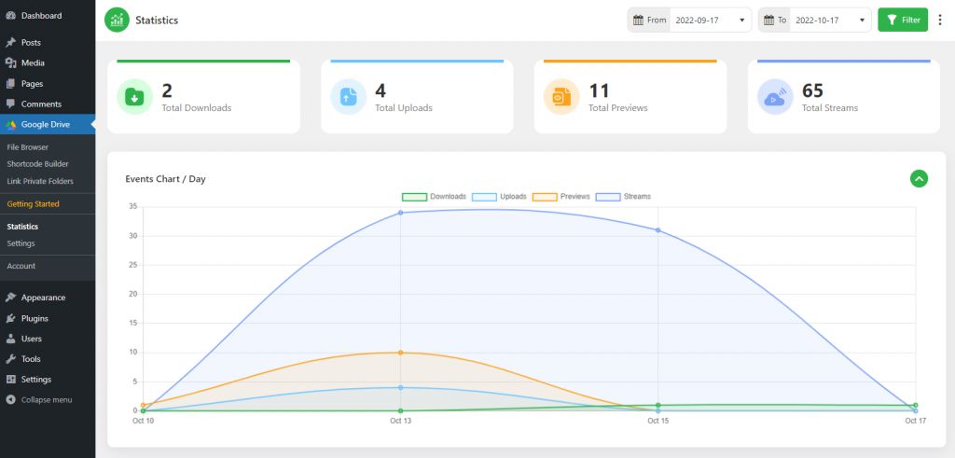The height and width of the screenshot is (458, 955).
Task: Toggle Downloads series in chart legend
Action: pyautogui.click(x=434, y=197)
